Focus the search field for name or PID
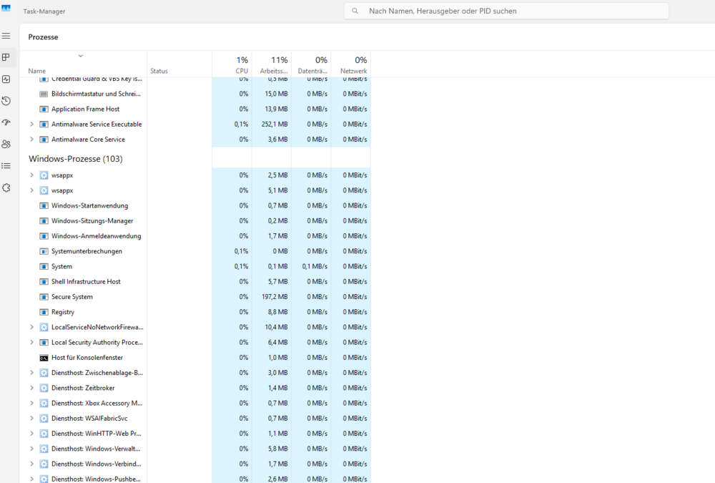This screenshot has width=715, height=483. [x=506, y=11]
